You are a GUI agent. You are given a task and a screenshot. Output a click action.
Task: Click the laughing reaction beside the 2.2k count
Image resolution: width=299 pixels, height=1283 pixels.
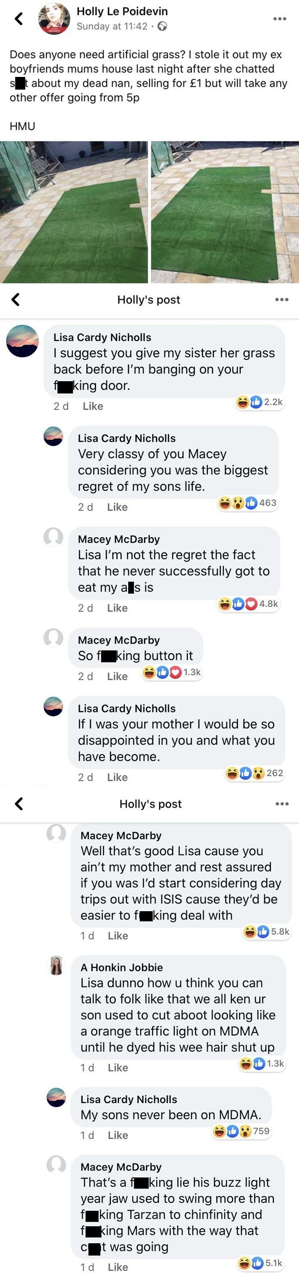coord(242,402)
